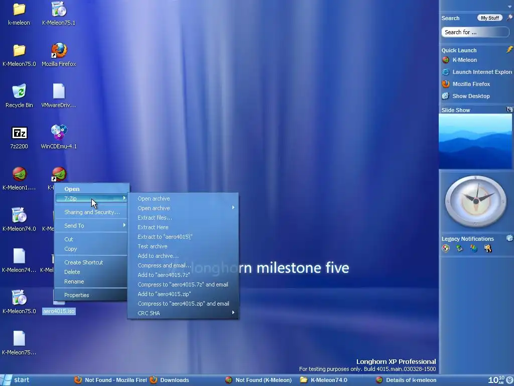The height and width of the screenshot is (386, 514).
Task: Choose Create Shortcut in context menu
Action: 92,262
